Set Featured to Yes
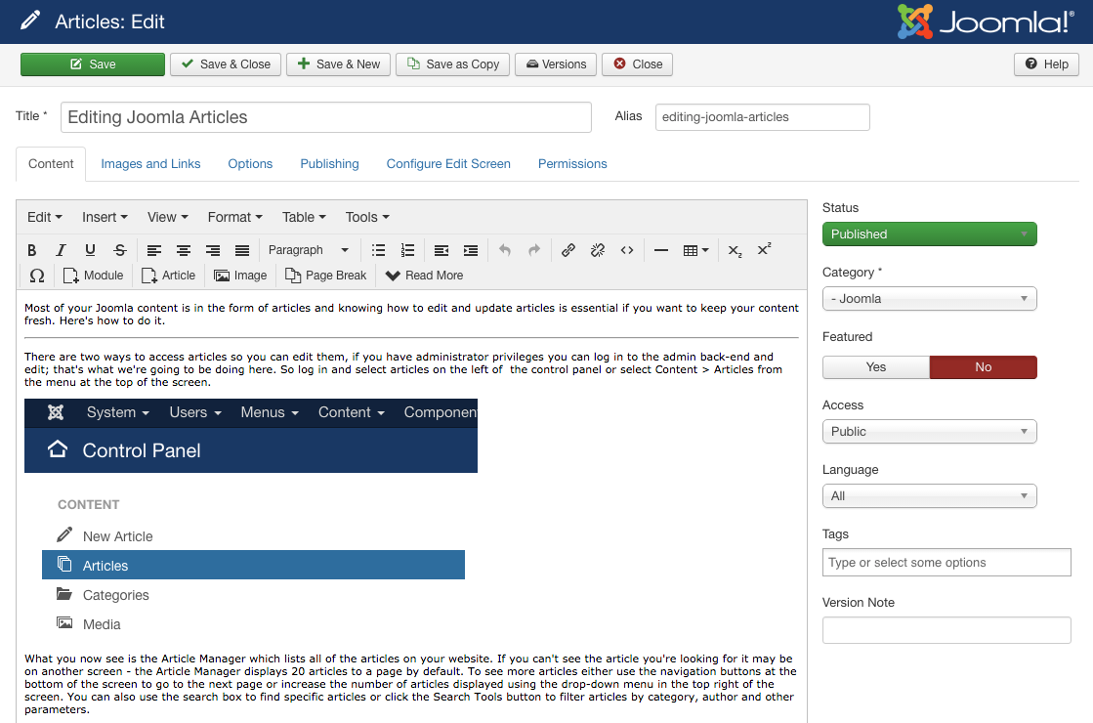The image size is (1093, 723). pos(875,366)
